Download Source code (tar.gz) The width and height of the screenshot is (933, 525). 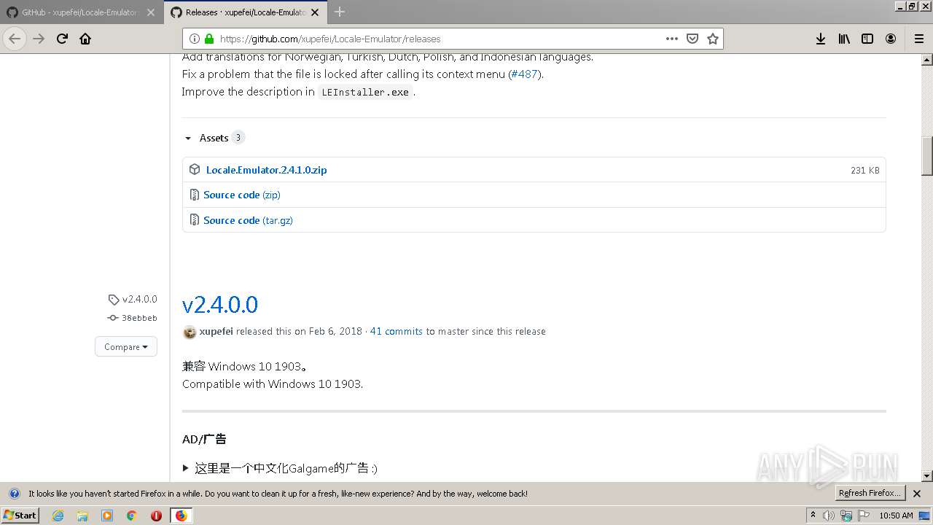[248, 220]
